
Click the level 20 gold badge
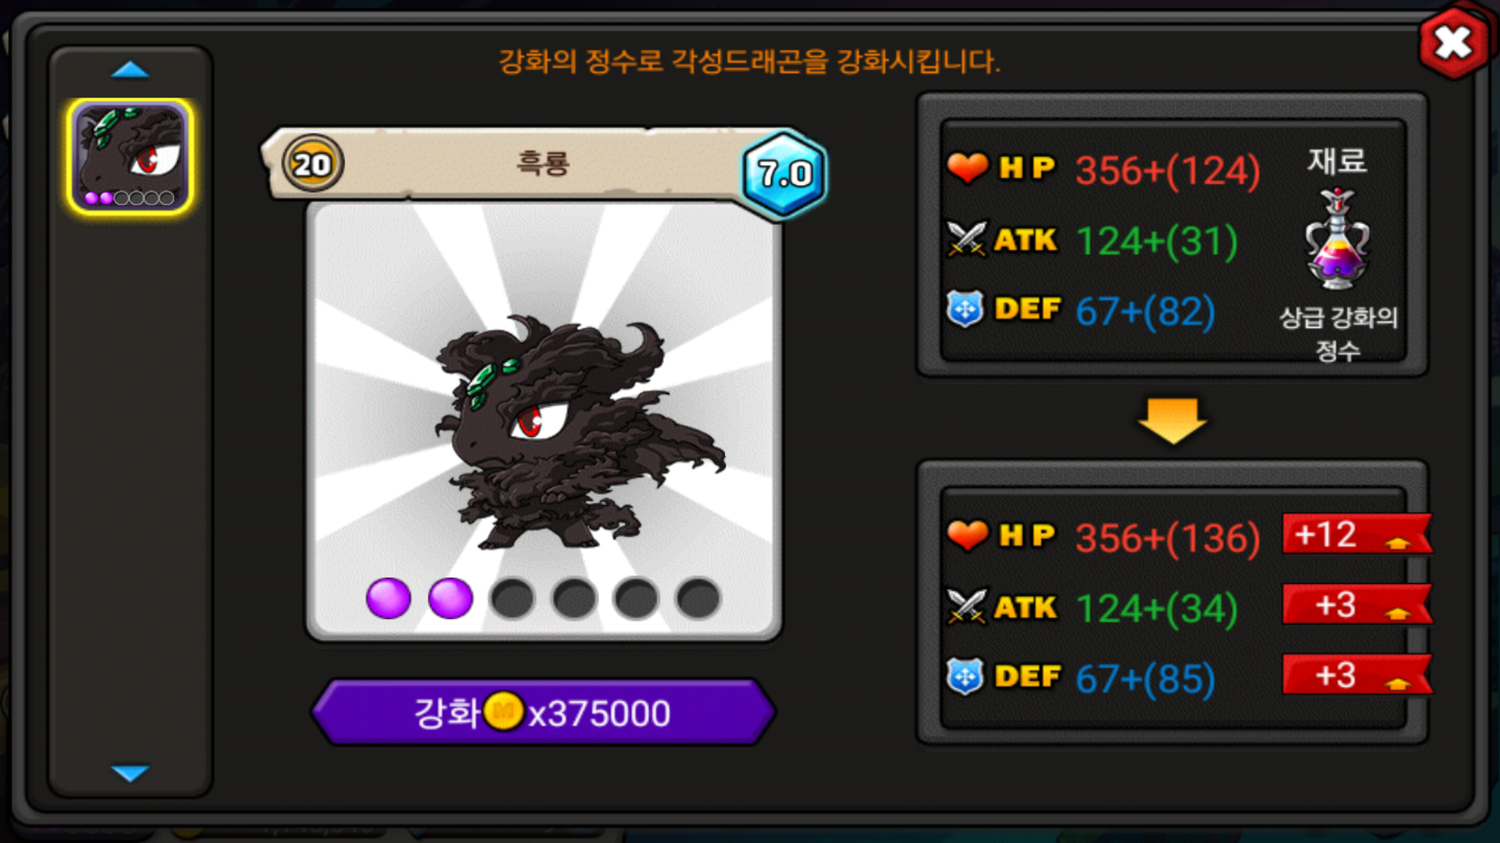point(312,164)
